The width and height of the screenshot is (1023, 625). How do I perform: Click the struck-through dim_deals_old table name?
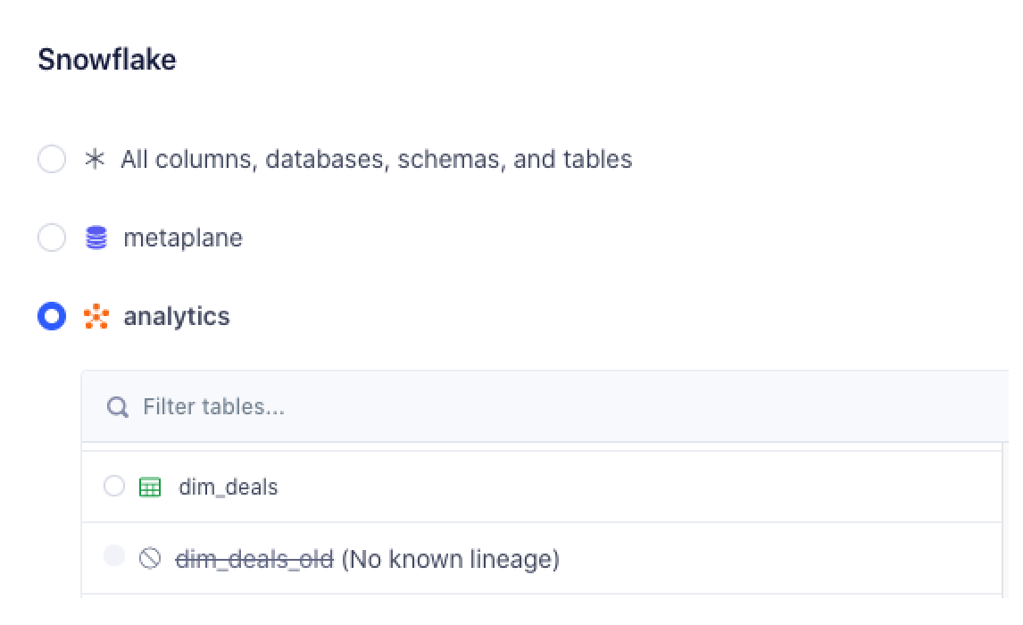point(254,560)
